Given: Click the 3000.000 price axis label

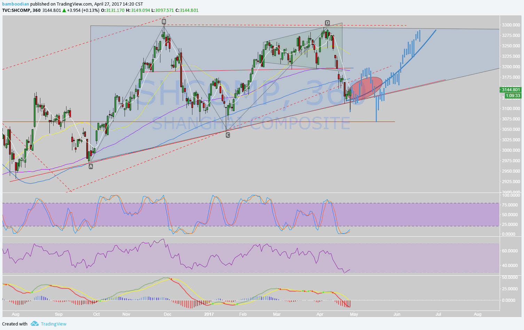Looking at the screenshot, I should coord(511,150).
